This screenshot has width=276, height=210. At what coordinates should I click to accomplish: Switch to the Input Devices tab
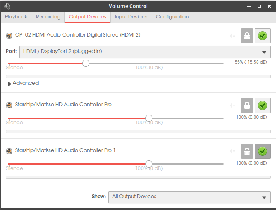pyautogui.click(x=131, y=17)
